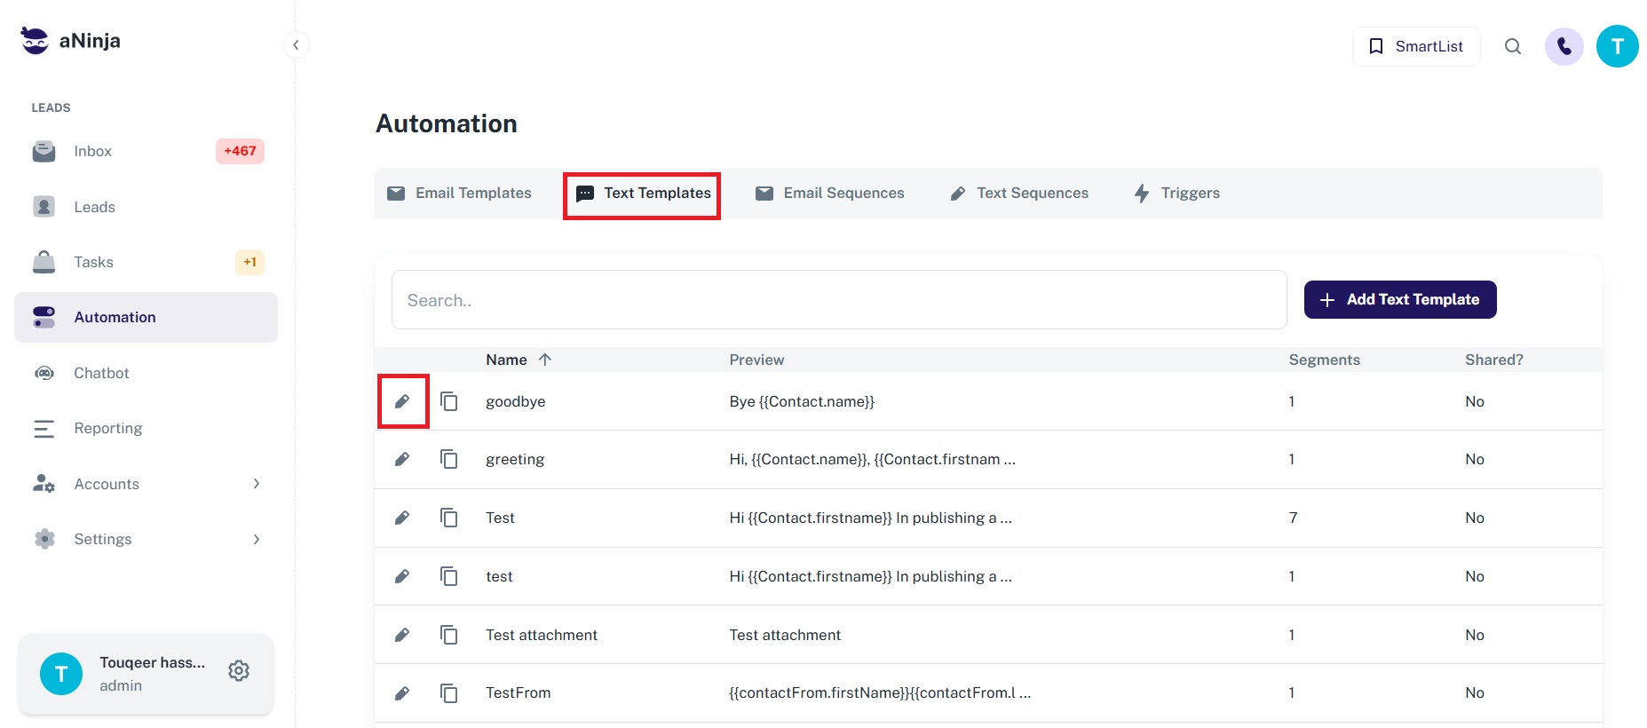The width and height of the screenshot is (1647, 728).
Task: Switch to the Email Templates tab
Action: point(460,194)
